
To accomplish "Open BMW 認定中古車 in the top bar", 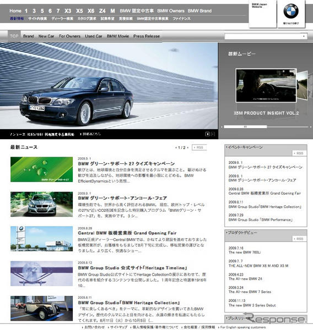I will tap(137, 11).
